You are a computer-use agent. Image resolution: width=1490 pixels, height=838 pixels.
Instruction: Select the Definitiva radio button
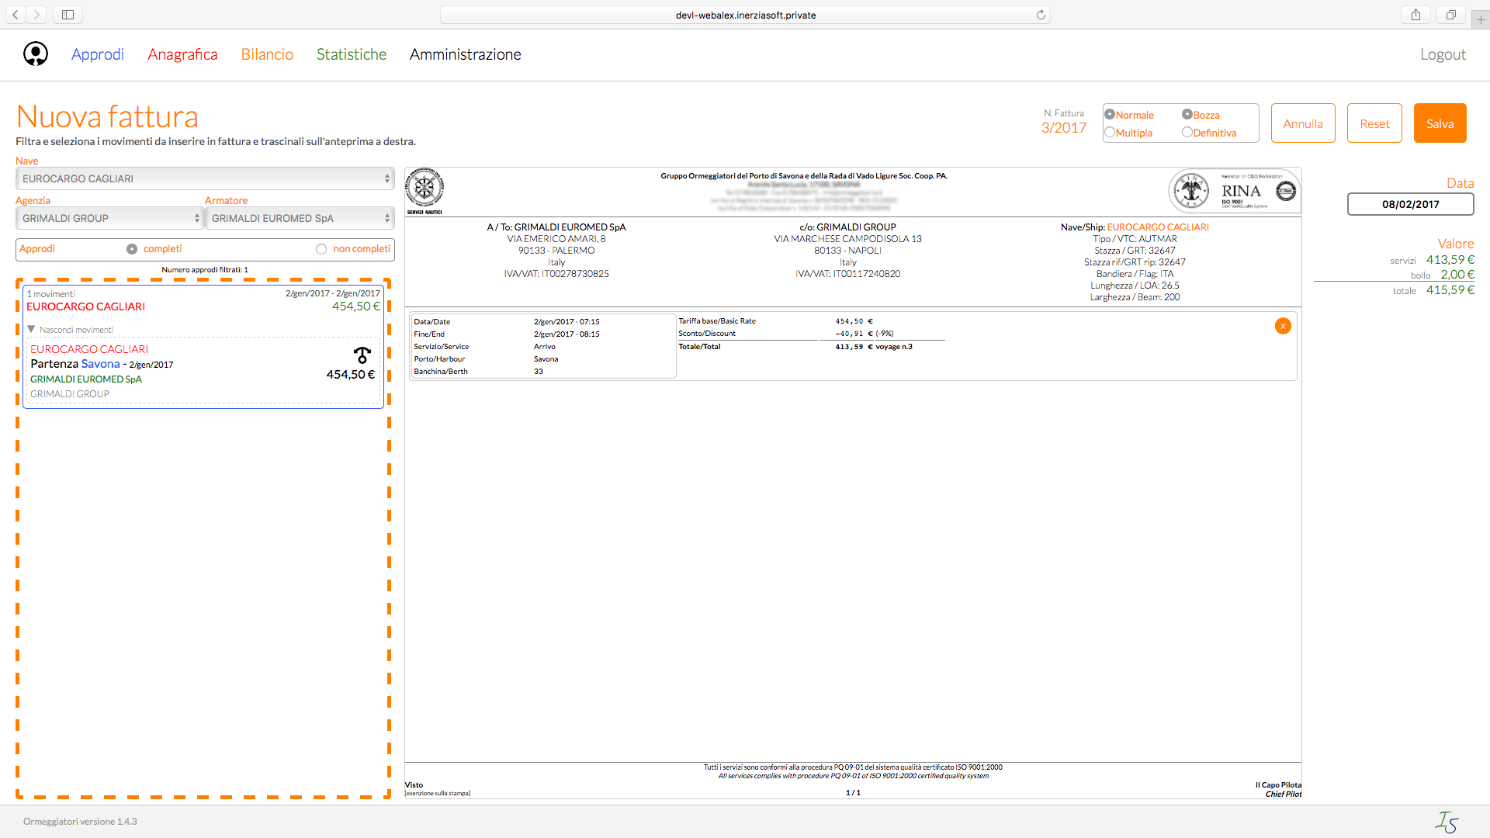click(x=1186, y=132)
